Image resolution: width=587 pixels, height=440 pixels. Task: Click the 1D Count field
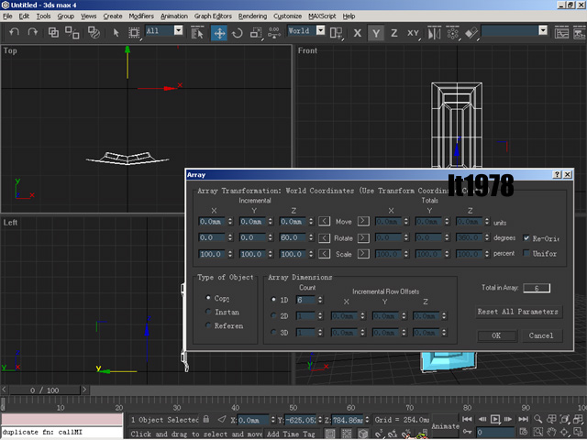tap(305, 300)
